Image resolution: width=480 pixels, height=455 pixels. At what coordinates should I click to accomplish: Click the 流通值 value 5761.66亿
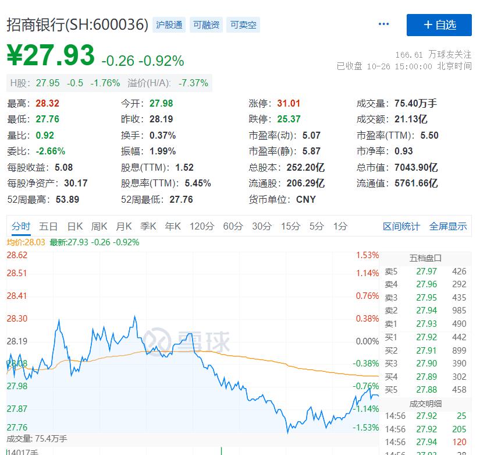(416, 183)
